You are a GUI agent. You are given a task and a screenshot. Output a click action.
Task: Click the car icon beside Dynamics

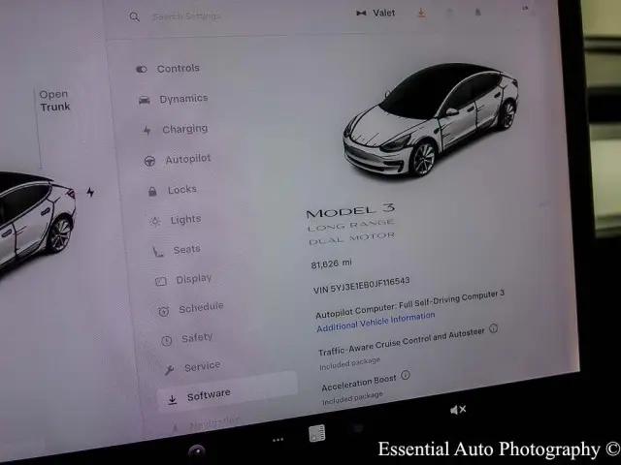coord(145,101)
